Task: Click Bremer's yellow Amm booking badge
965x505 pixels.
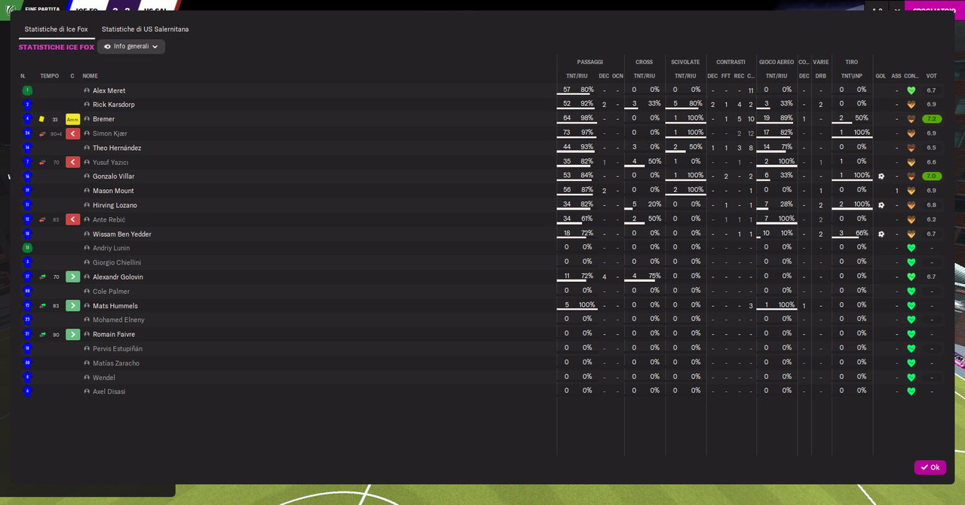Action: point(72,119)
